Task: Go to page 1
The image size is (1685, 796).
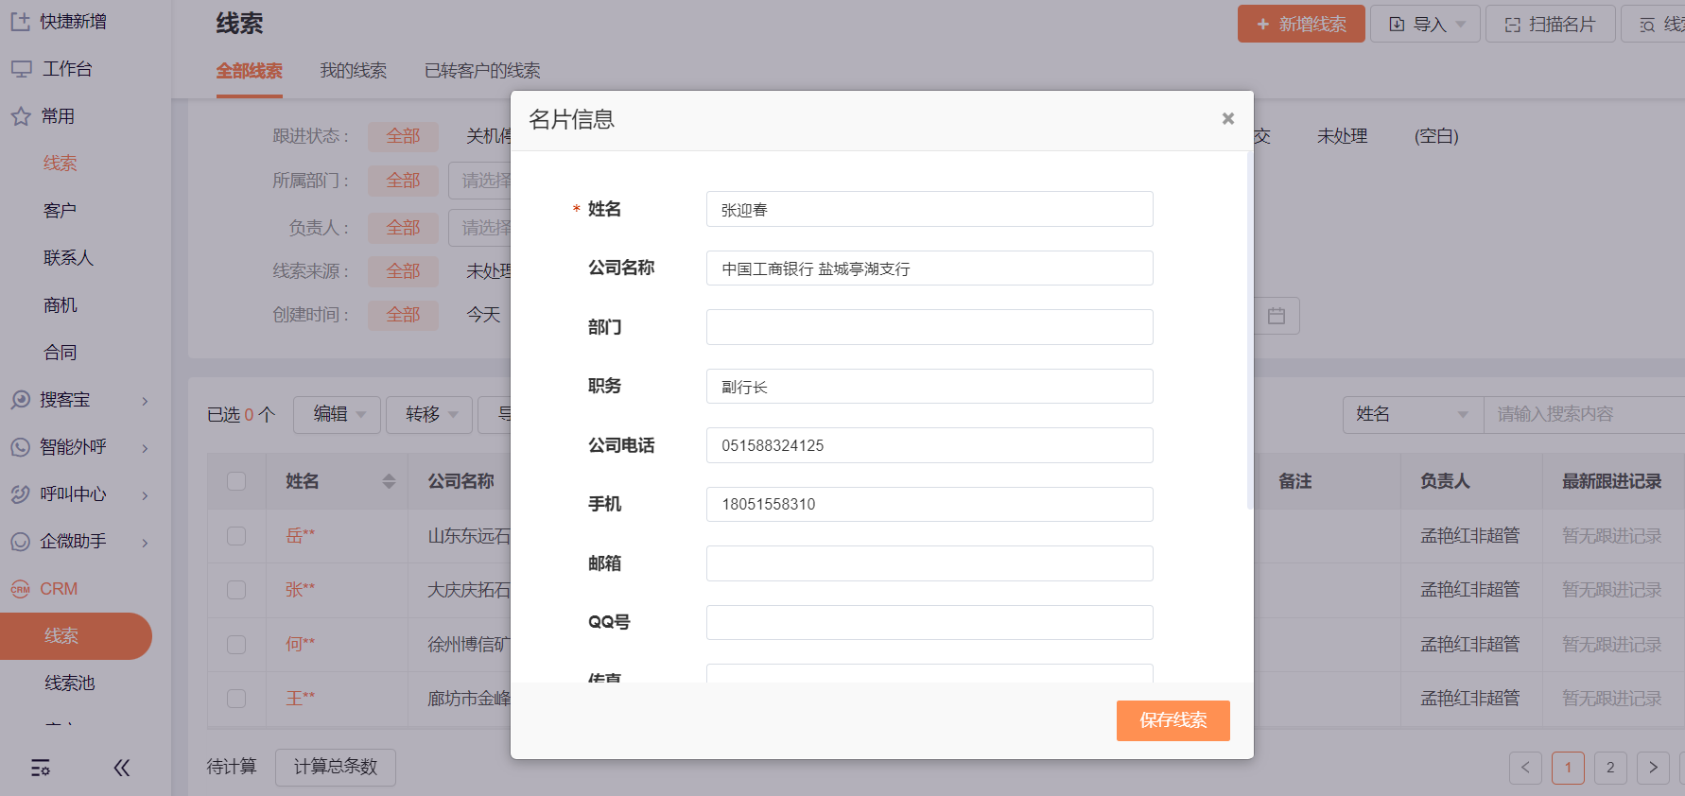Action: 1568,768
